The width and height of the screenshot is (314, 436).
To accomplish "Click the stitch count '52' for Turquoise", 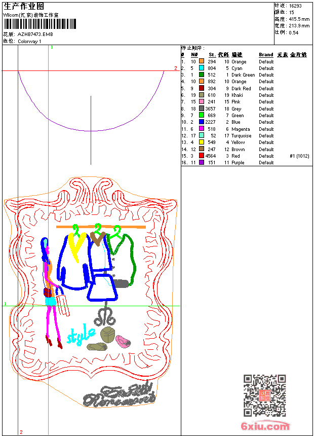I will coord(213,136).
